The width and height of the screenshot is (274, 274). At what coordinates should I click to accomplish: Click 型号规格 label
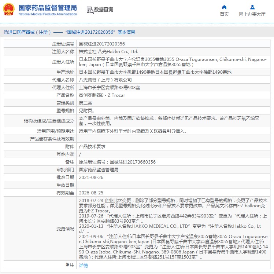65,110
